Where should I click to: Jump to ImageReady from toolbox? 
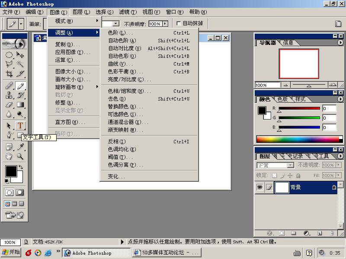15,215
